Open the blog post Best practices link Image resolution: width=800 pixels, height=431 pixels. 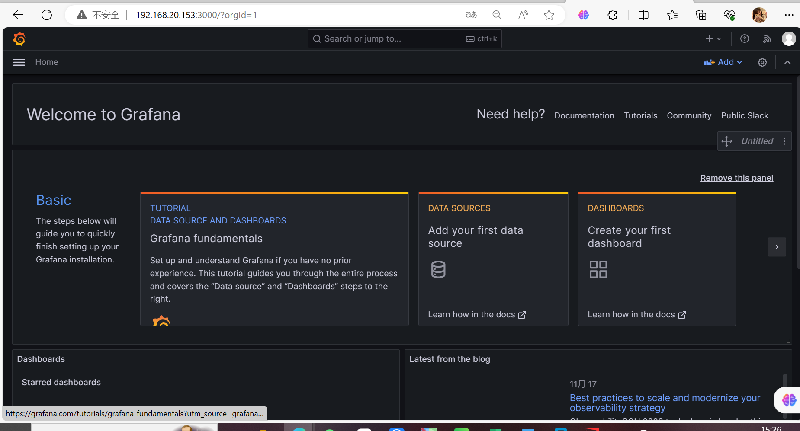pyautogui.click(x=665, y=403)
